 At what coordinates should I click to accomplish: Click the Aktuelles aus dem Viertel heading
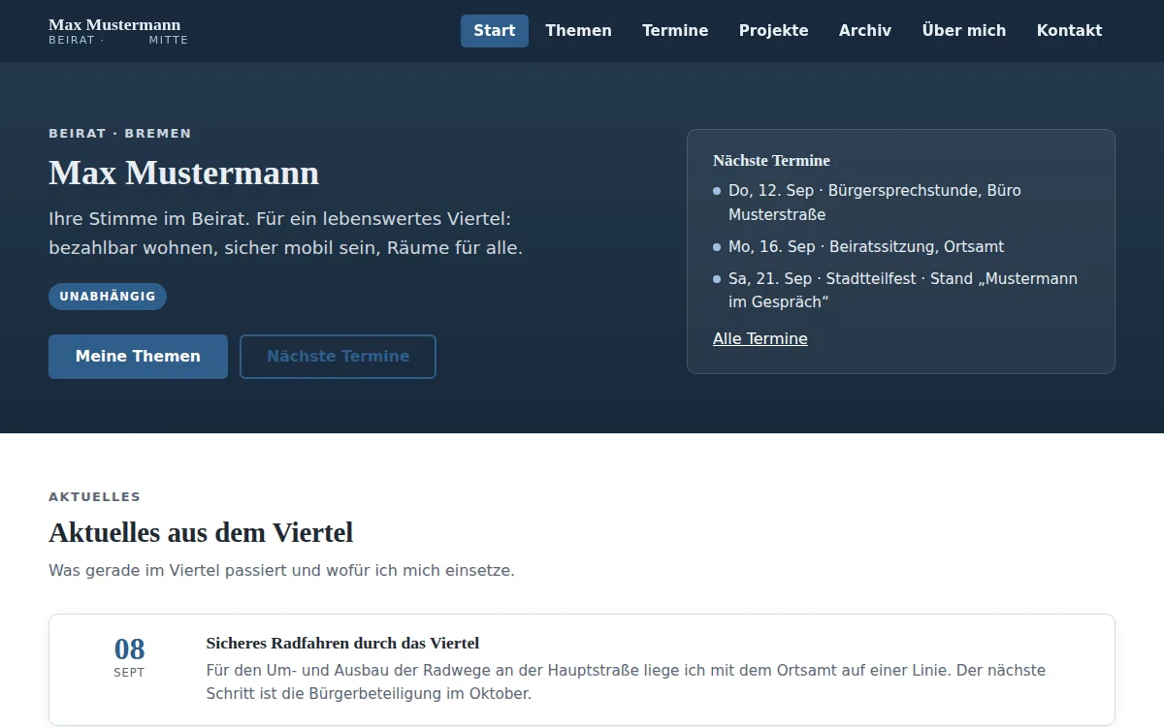click(x=201, y=533)
